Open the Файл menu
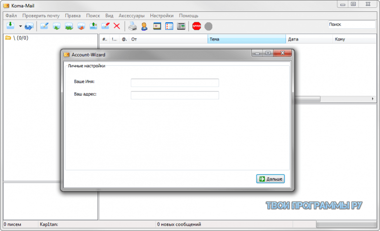380x231 pixels. [11, 15]
